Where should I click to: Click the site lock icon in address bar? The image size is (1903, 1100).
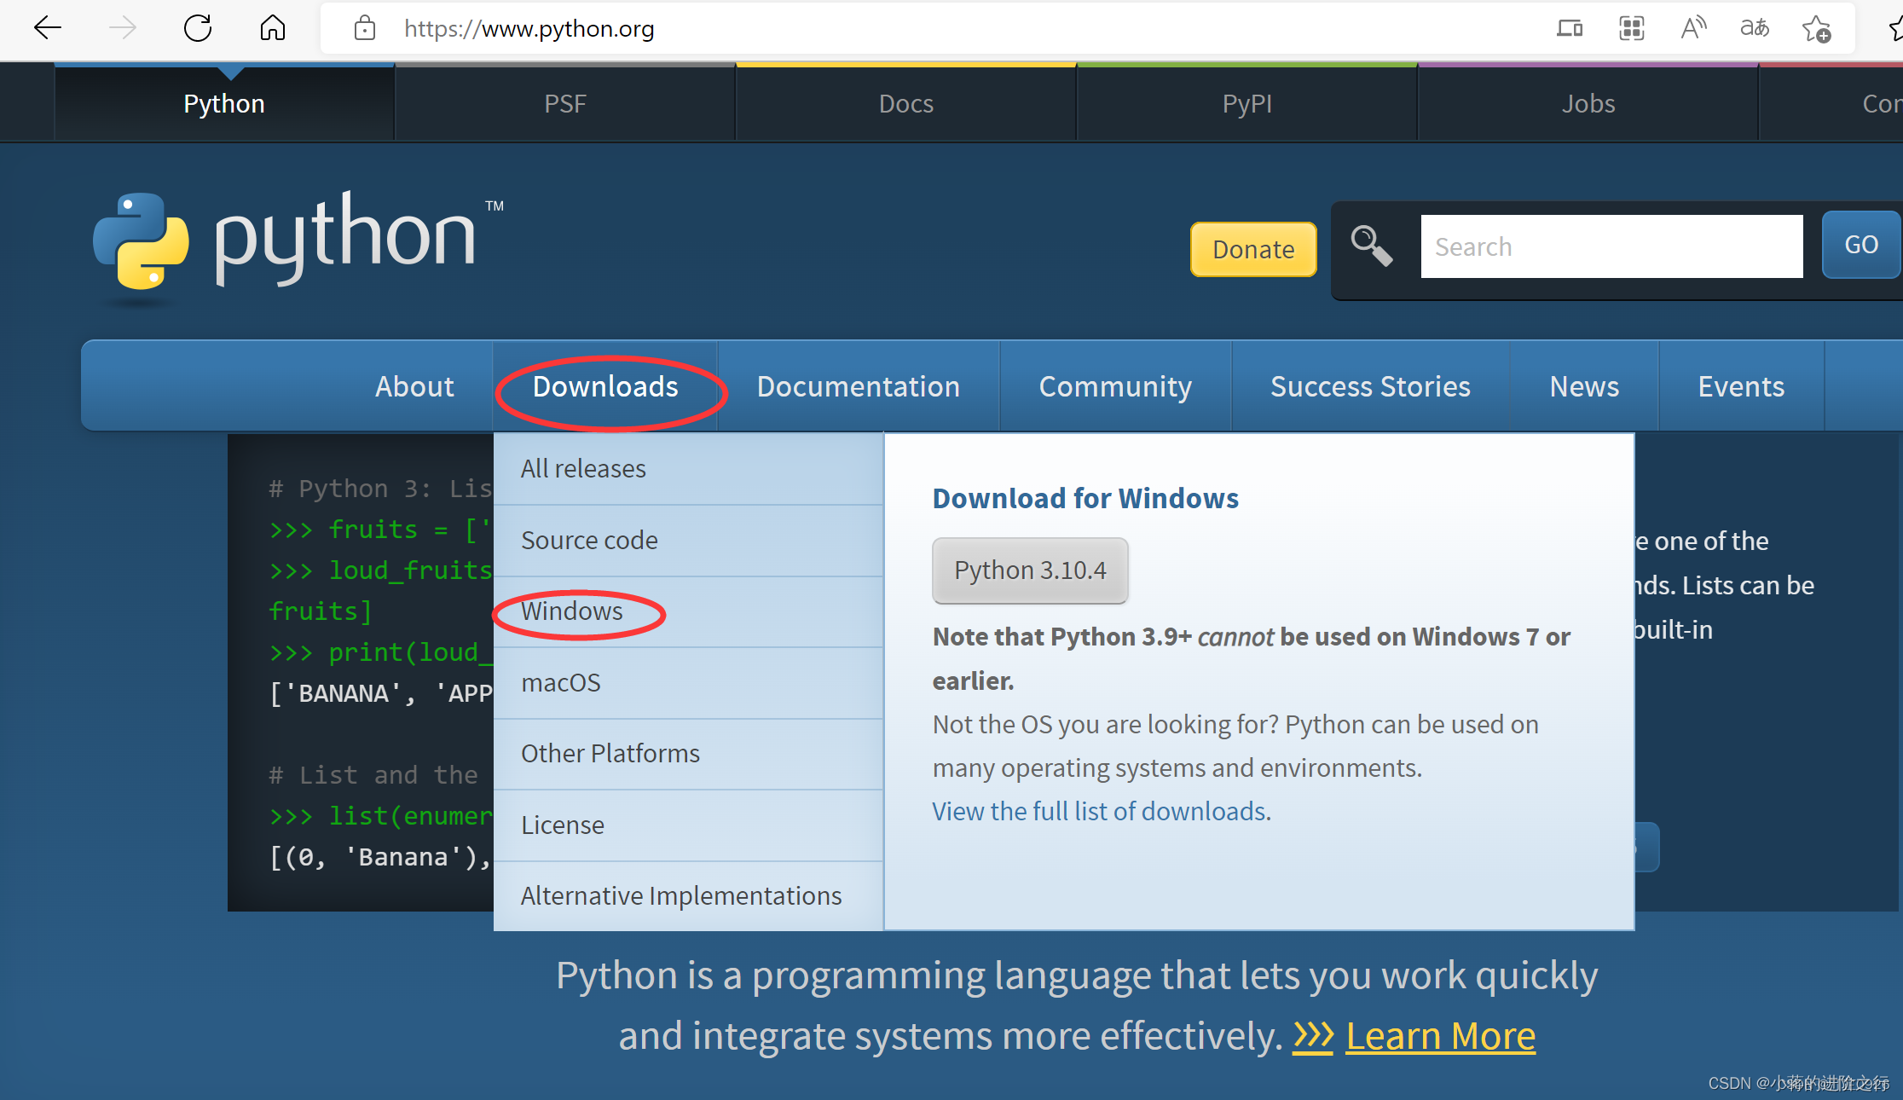365,28
